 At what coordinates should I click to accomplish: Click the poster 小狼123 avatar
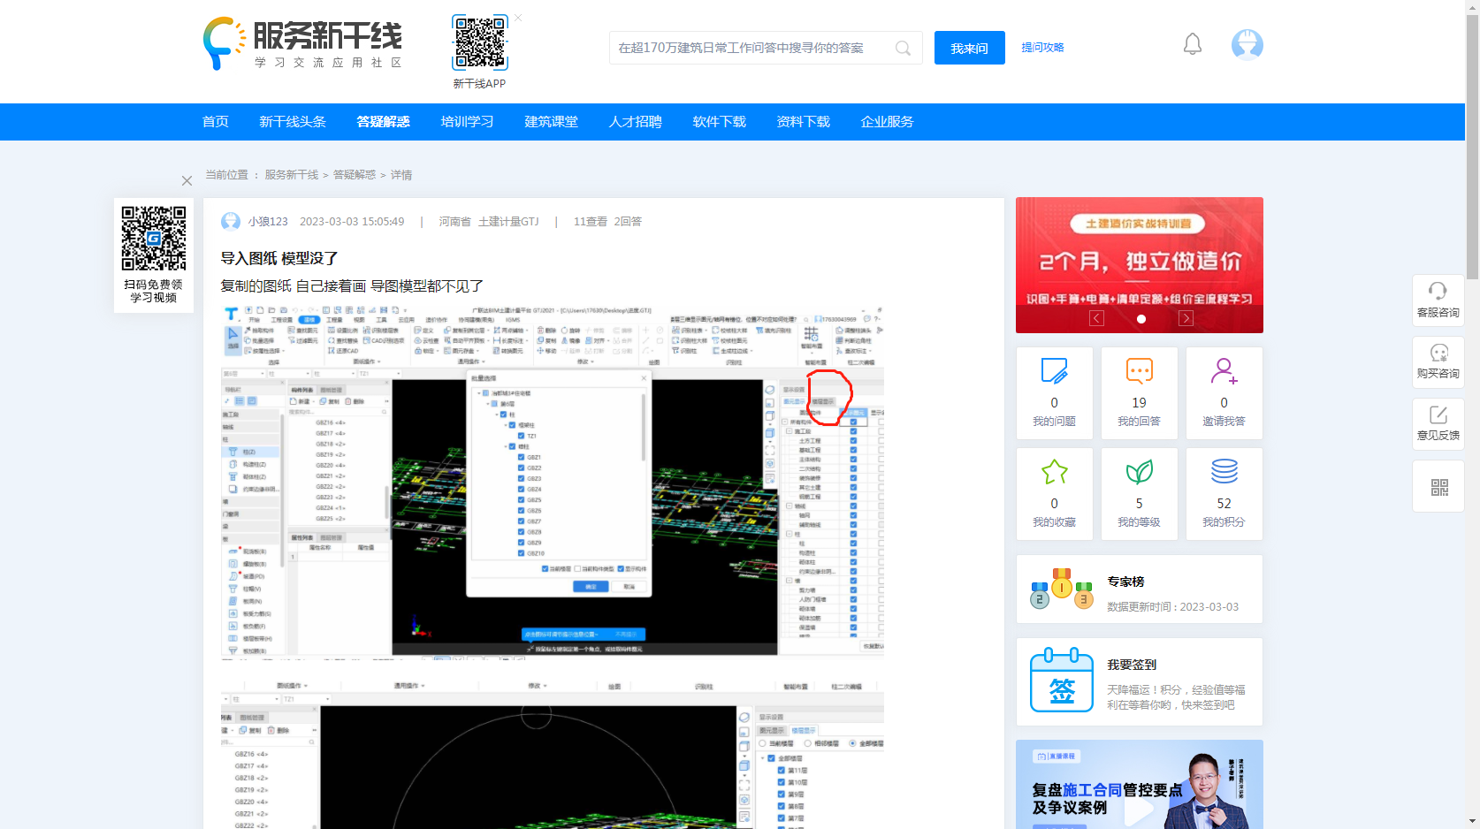pyautogui.click(x=231, y=221)
